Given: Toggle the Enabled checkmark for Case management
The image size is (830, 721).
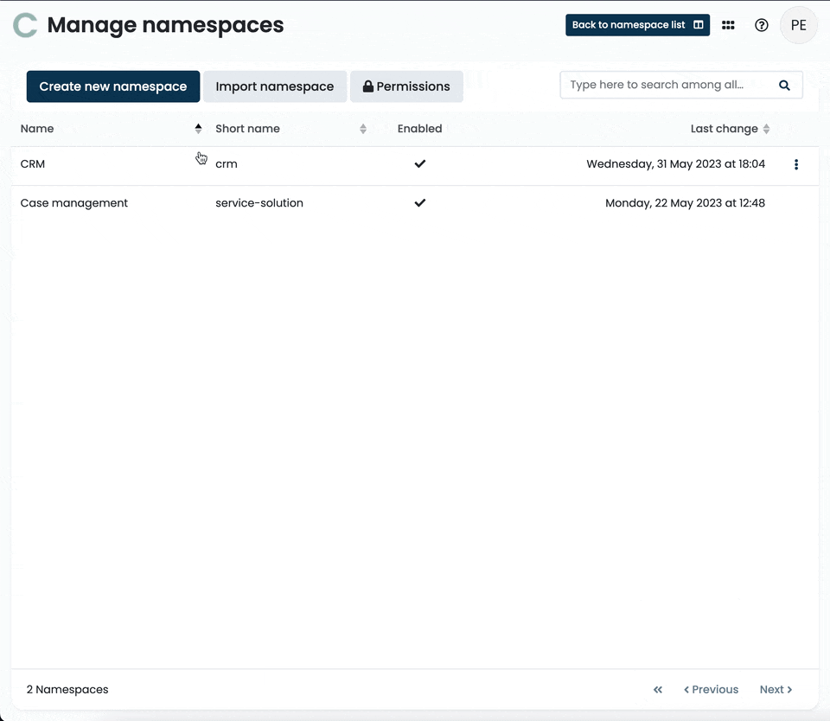Looking at the screenshot, I should [419, 203].
